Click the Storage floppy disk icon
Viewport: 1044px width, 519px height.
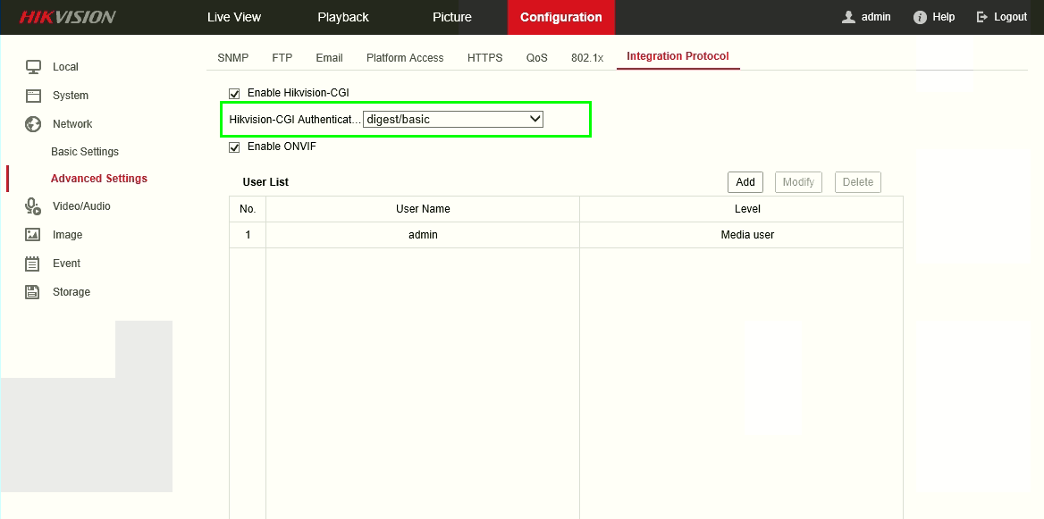(x=32, y=292)
